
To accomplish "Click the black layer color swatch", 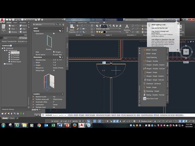I will [x=105, y=32].
